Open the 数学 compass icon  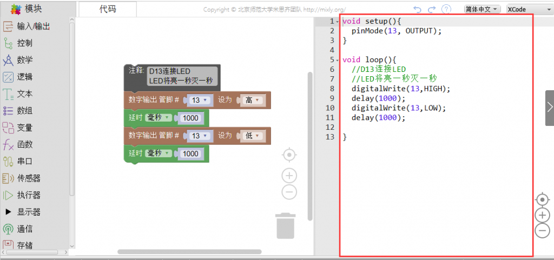pyautogui.click(x=8, y=60)
